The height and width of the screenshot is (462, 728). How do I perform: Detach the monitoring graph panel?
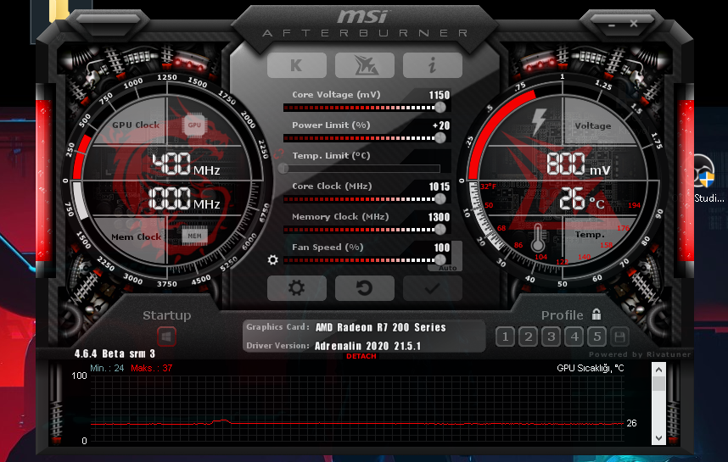tap(361, 356)
